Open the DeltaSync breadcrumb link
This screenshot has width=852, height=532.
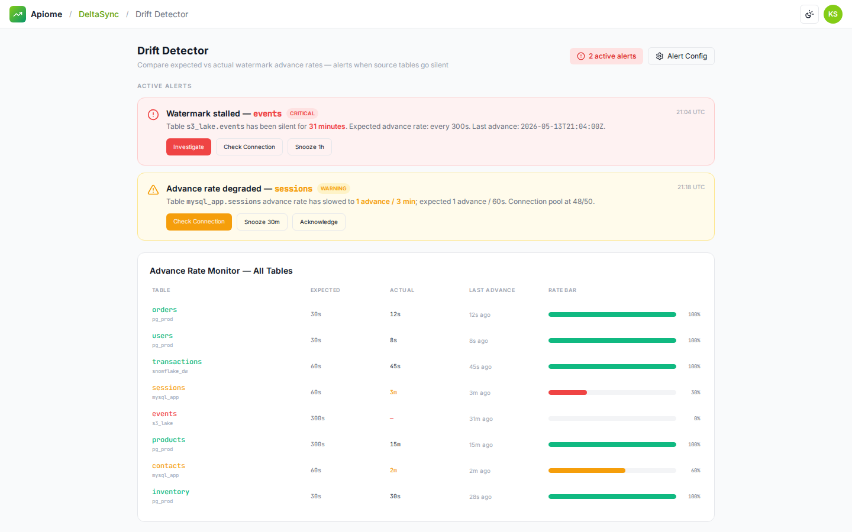[x=99, y=14]
